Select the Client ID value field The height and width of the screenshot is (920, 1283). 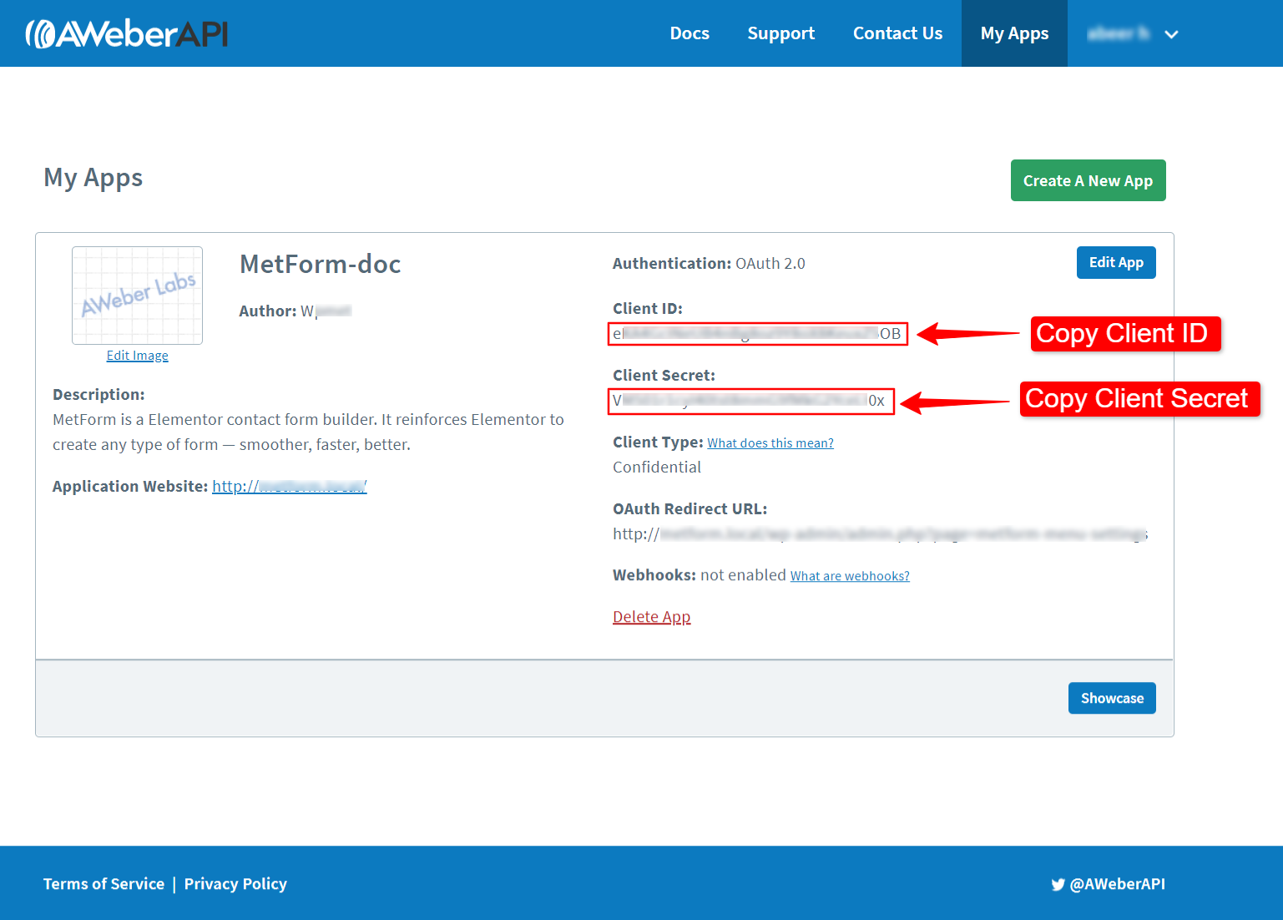pos(756,333)
